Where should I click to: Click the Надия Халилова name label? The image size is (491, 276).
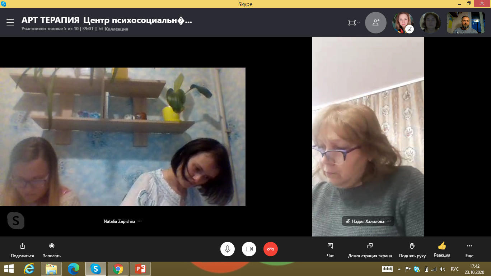click(x=368, y=221)
